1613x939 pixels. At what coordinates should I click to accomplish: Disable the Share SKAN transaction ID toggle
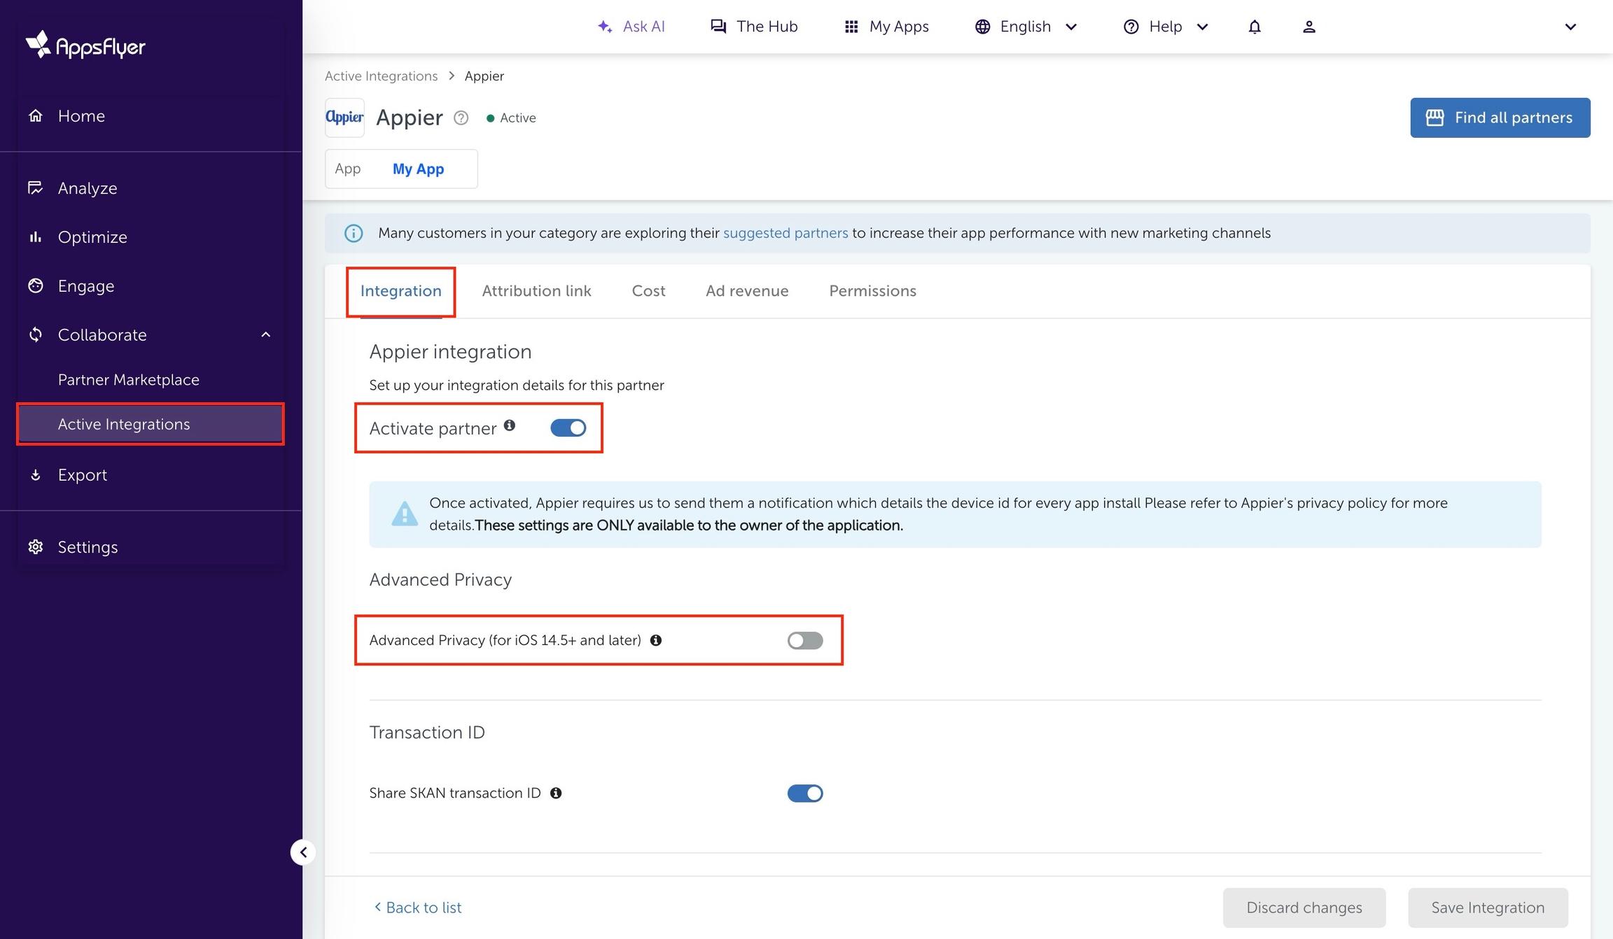804,793
